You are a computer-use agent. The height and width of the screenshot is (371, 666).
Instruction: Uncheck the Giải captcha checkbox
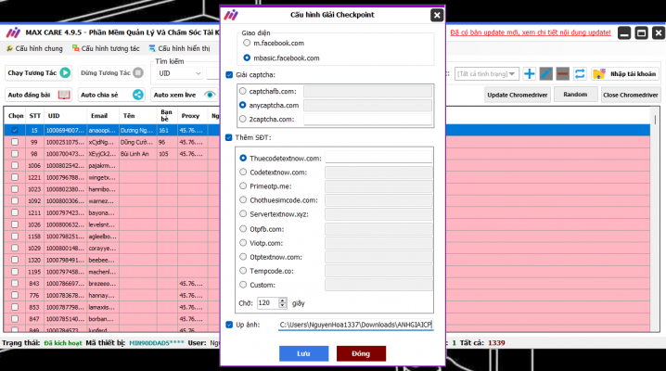coord(229,74)
